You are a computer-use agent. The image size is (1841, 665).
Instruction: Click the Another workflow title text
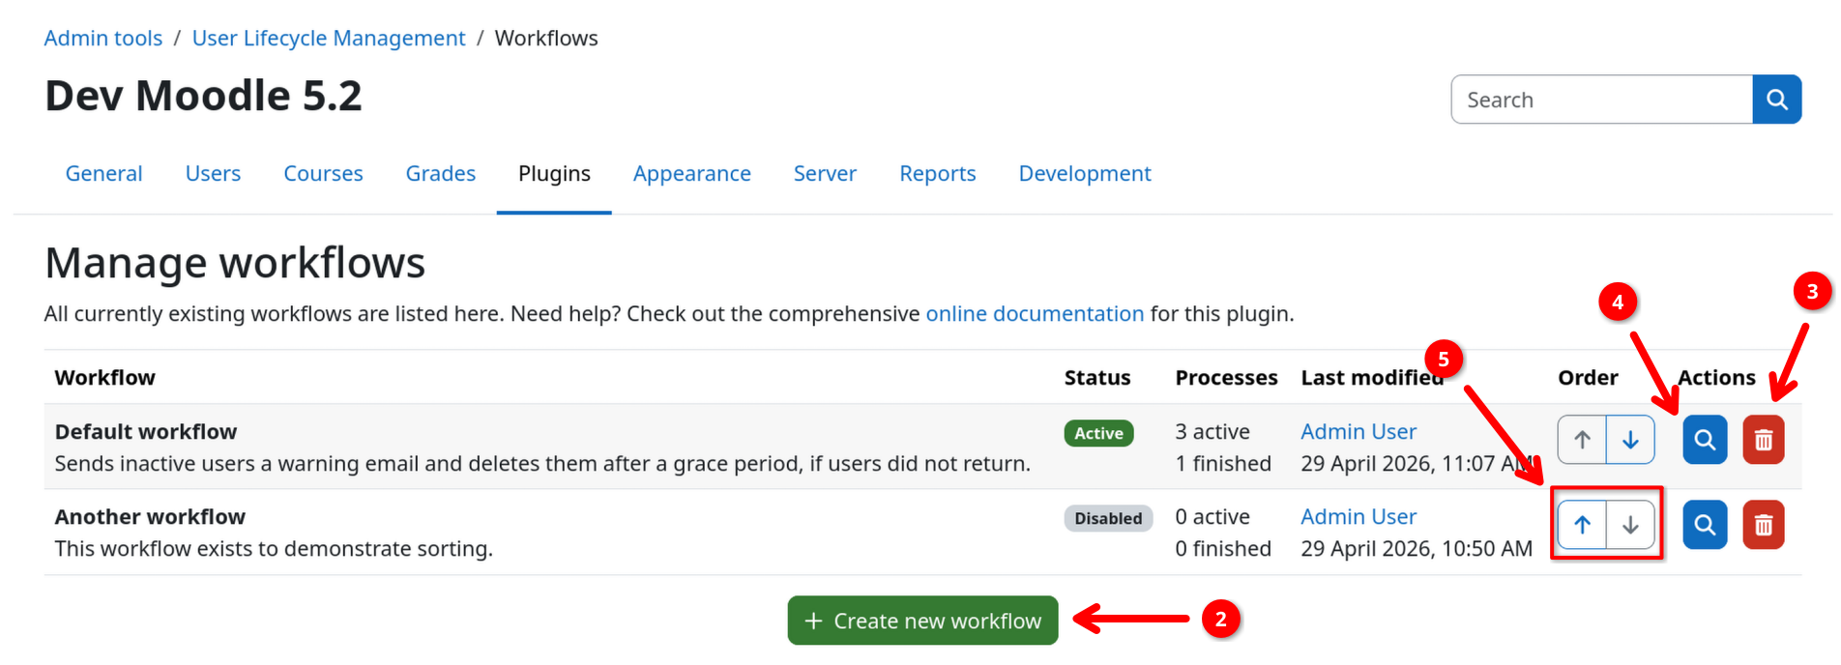tap(150, 516)
